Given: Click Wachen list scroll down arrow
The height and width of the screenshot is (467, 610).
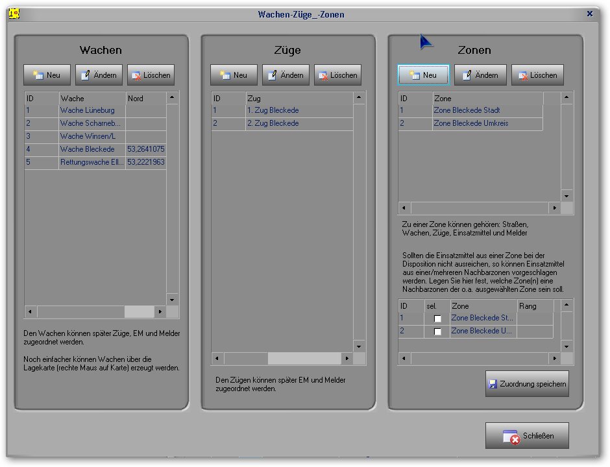Looking at the screenshot, I should (173, 300).
